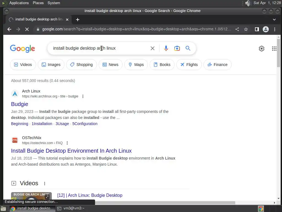Screen dimensions: 282x212
Task: Filter results by Books
Action: (x=162, y=65)
